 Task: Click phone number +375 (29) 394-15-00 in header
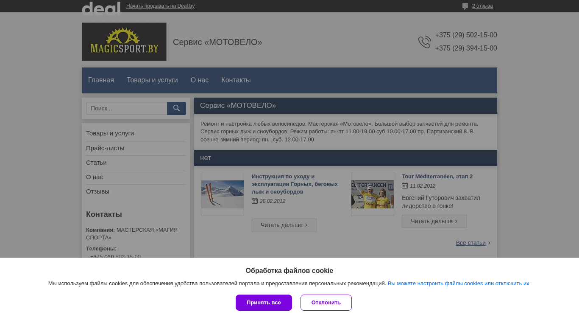466,48
